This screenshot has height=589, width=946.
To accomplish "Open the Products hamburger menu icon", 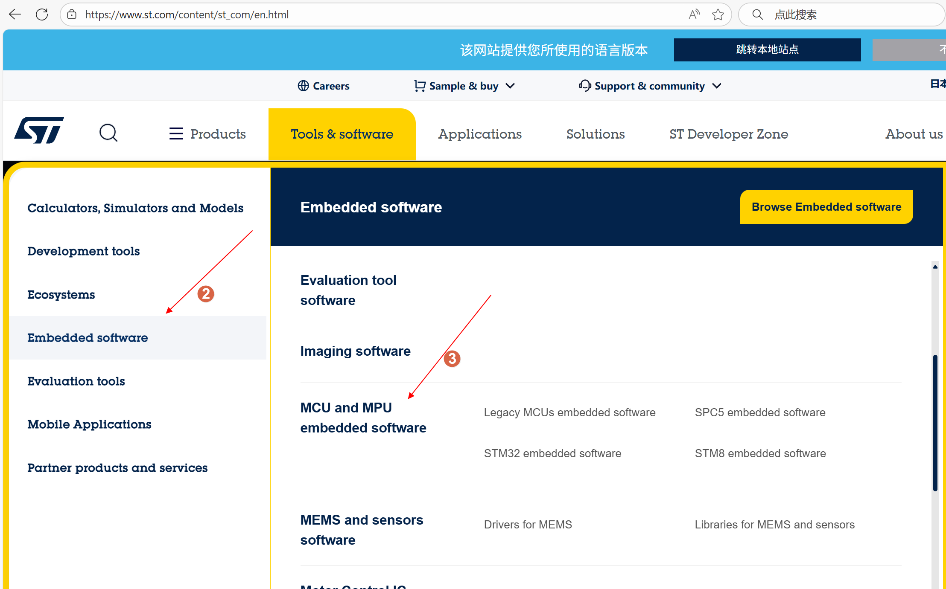I will [x=176, y=133].
